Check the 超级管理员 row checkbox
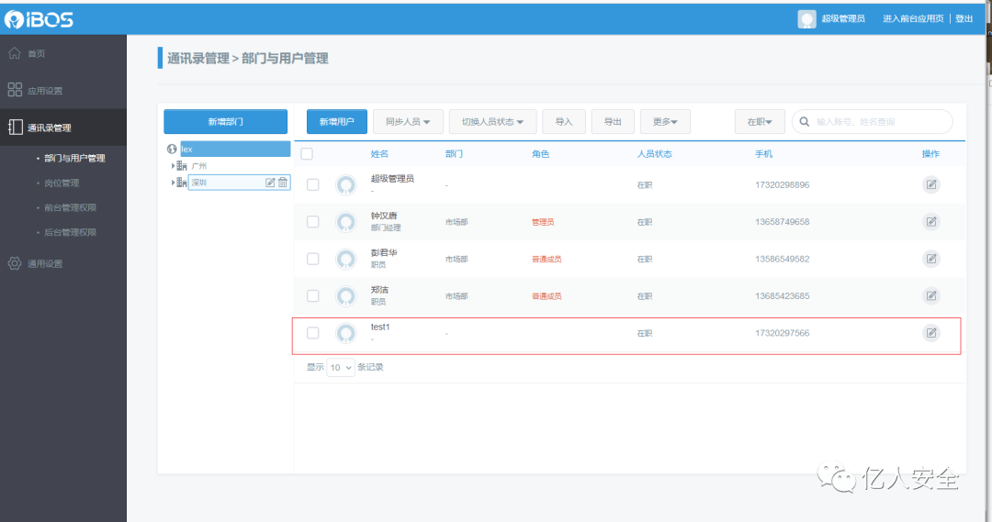 click(x=312, y=184)
